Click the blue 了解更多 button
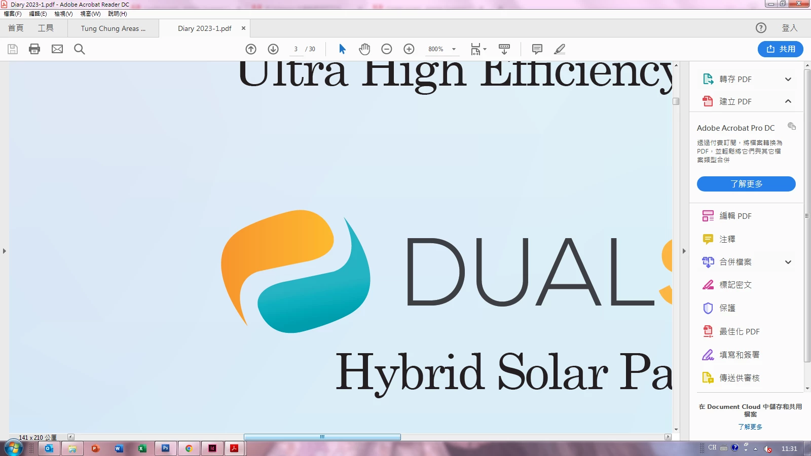This screenshot has width=811, height=456. [746, 184]
